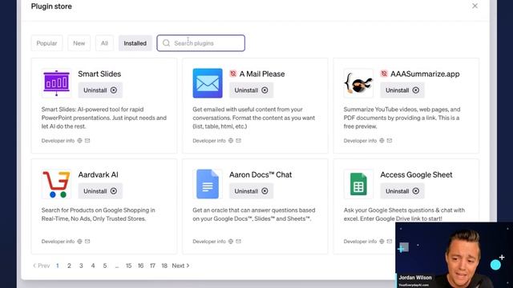Uninstall the Smart Slides plugin
Image resolution: width=513 pixels, height=288 pixels.
100,90
